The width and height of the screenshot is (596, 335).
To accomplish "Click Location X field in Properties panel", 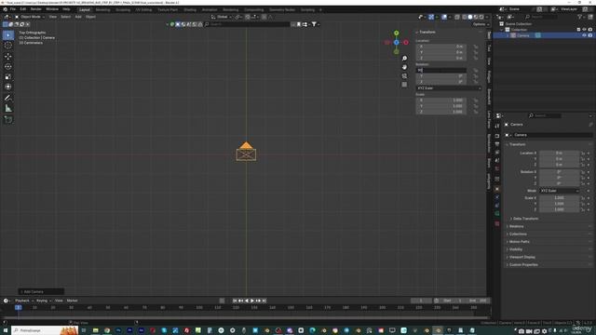I will coord(559,153).
